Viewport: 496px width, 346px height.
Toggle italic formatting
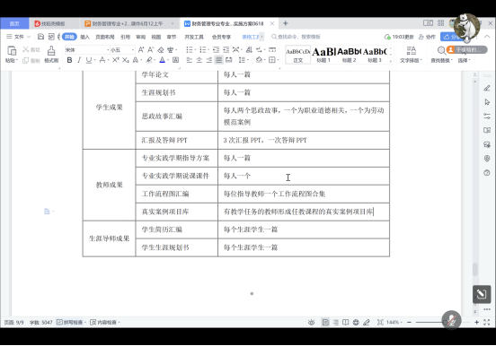click(79, 60)
